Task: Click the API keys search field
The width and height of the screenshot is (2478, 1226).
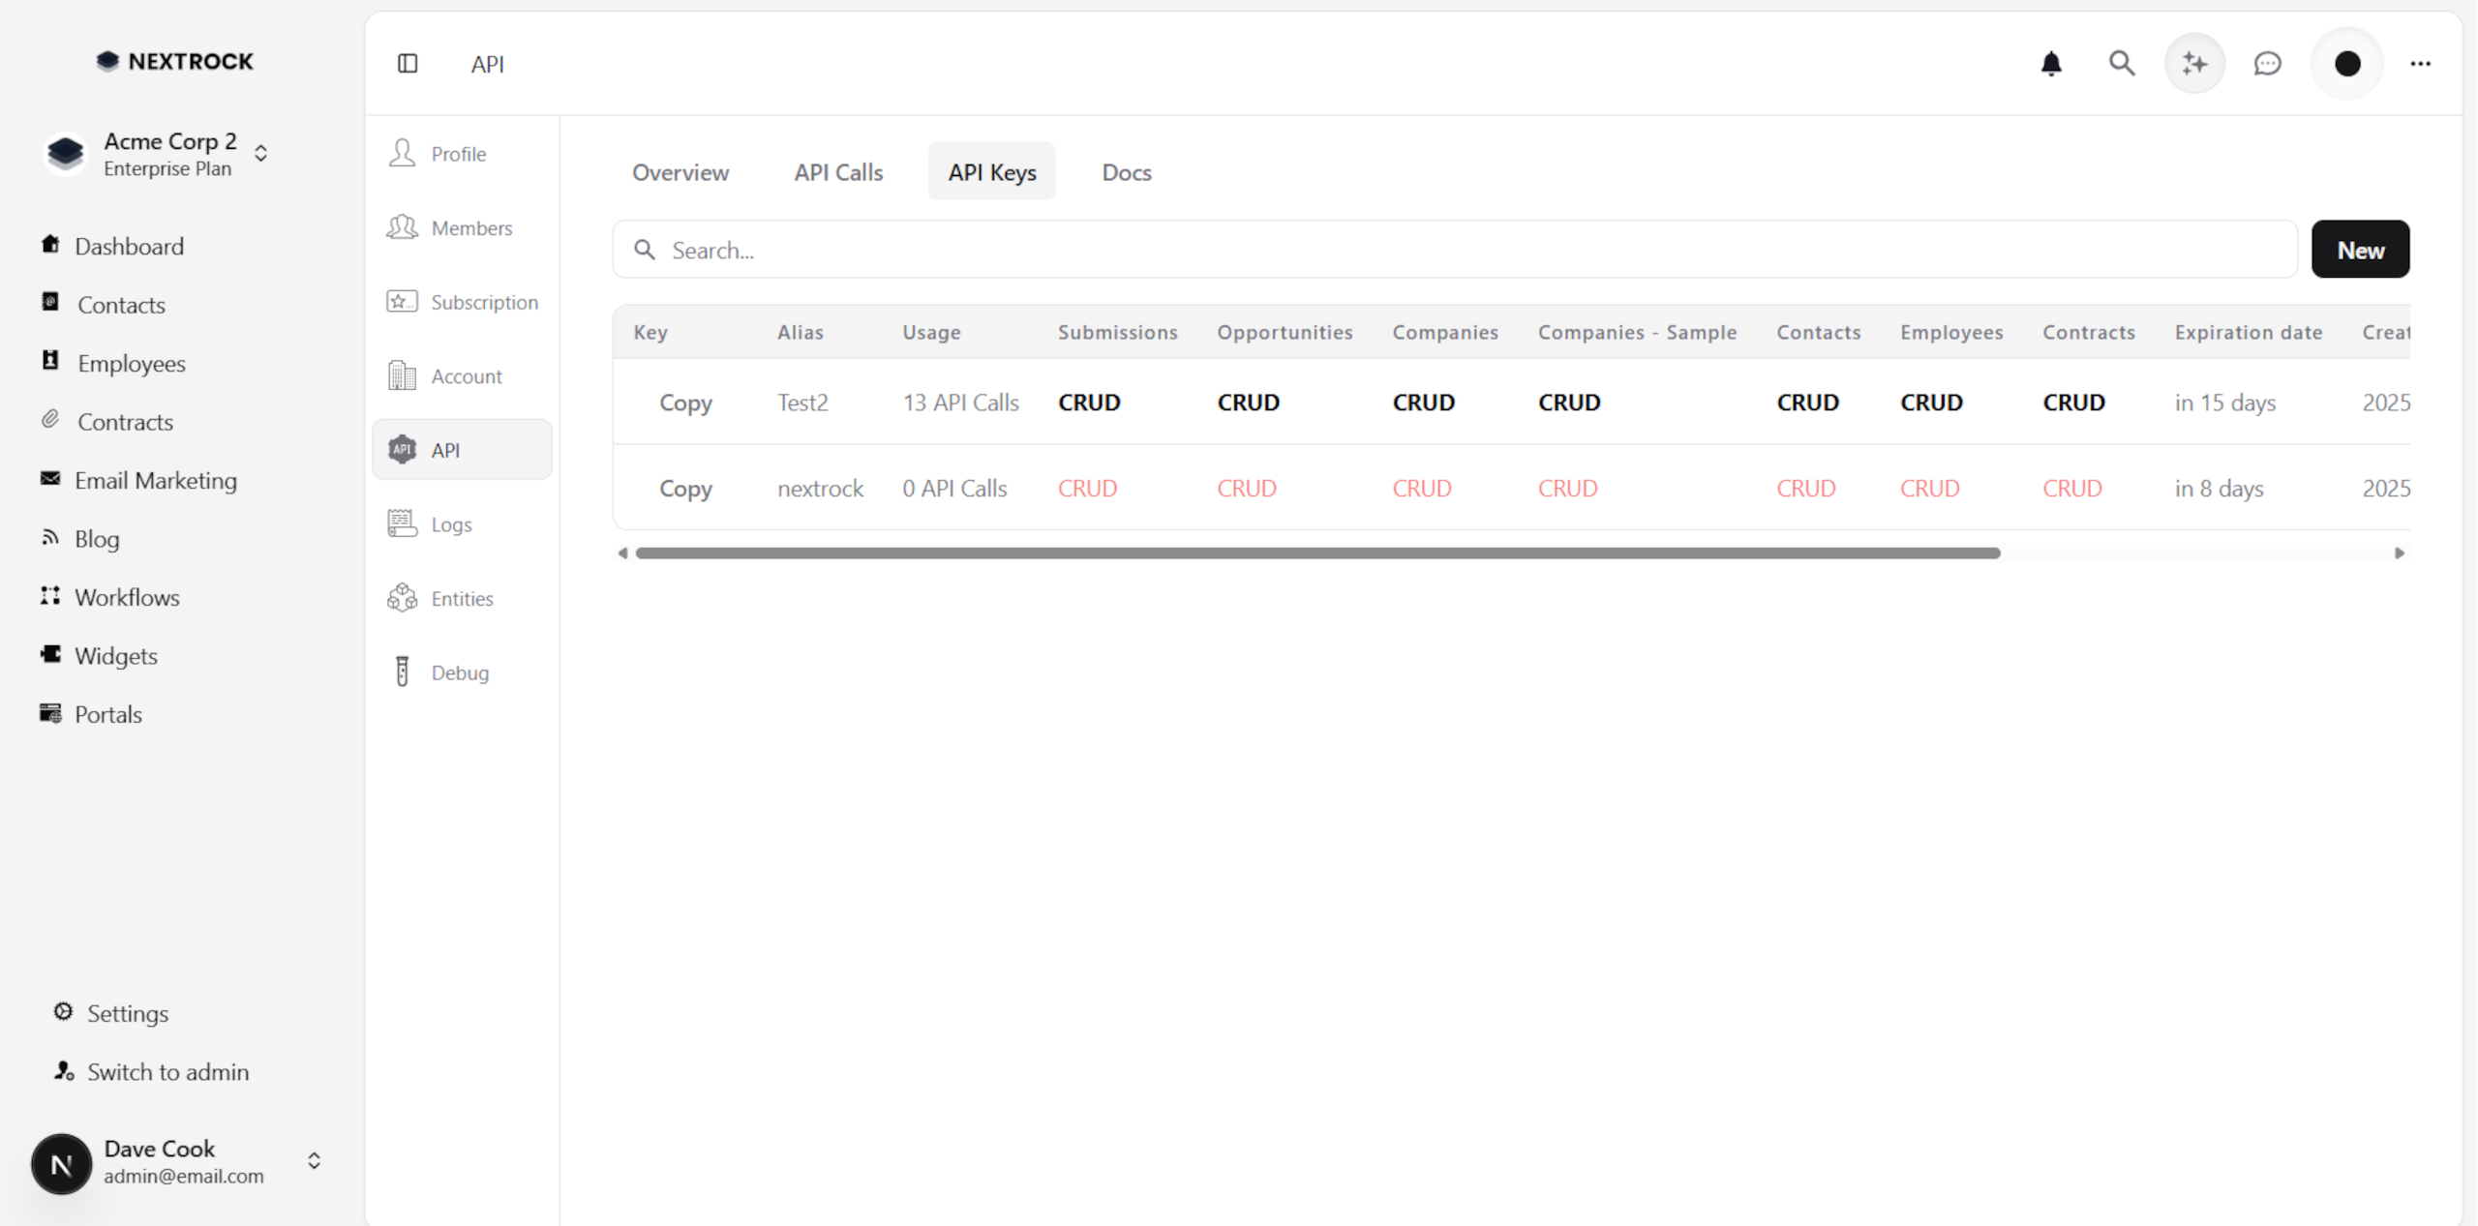Action: click(x=1452, y=250)
